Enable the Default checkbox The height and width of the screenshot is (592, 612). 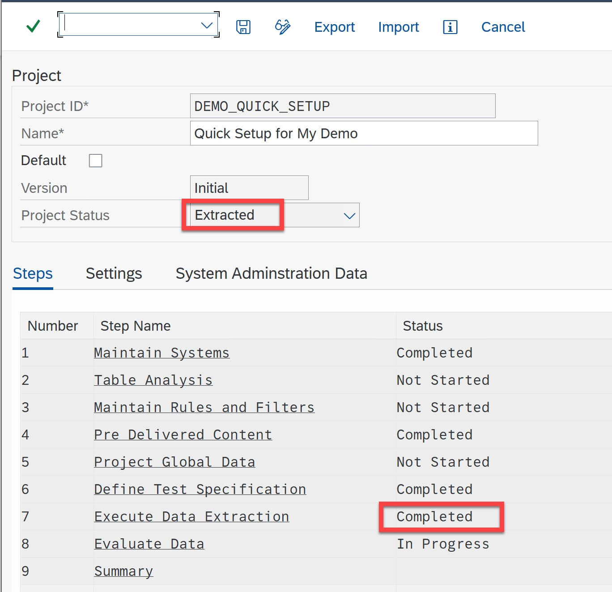(96, 160)
